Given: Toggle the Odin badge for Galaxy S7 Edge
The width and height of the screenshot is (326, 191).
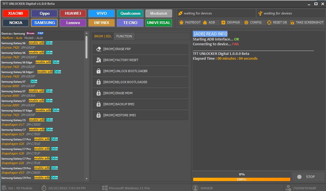Looking at the screenshot, I should [x=56, y=110].
